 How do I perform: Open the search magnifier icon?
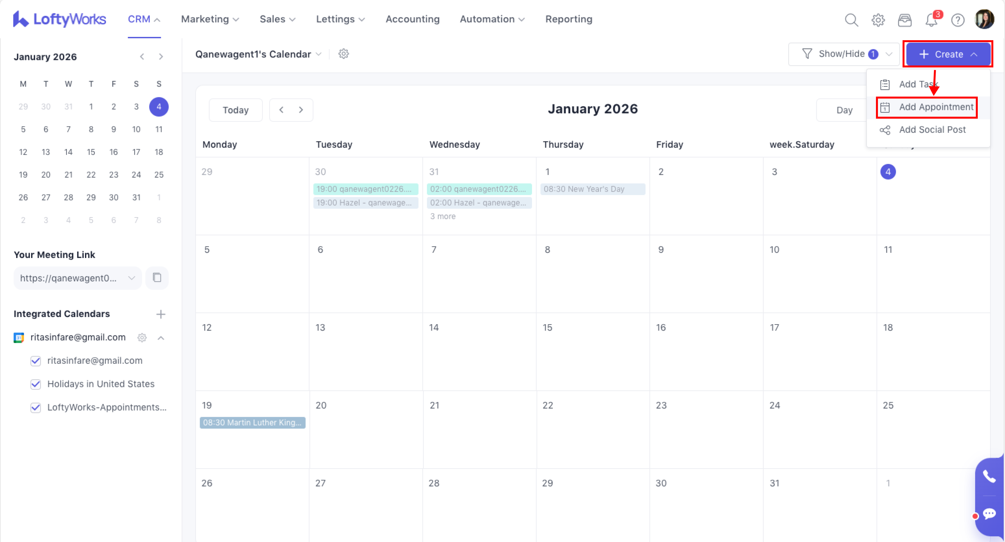tap(851, 19)
